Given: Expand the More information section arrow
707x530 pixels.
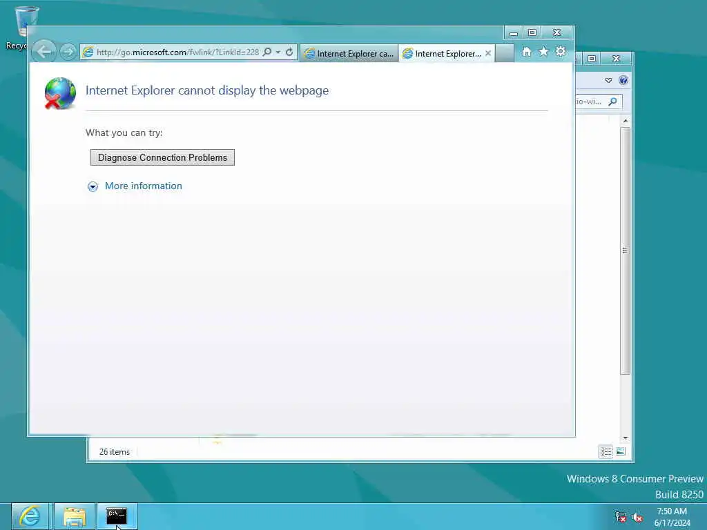Looking at the screenshot, I should click(x=93, y=186).
